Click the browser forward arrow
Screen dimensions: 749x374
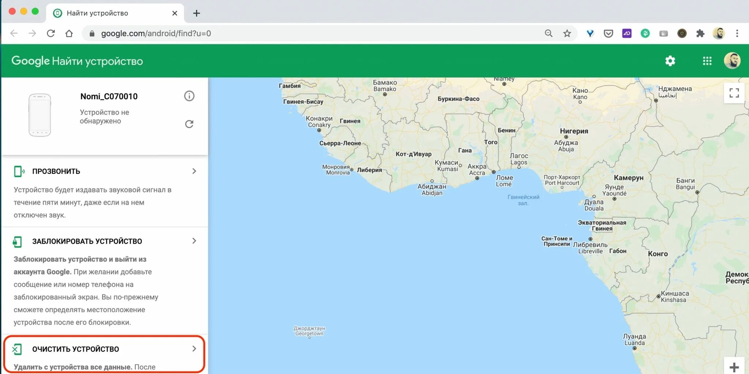32,33
